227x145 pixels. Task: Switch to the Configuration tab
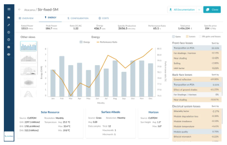[x=78, y=18]
